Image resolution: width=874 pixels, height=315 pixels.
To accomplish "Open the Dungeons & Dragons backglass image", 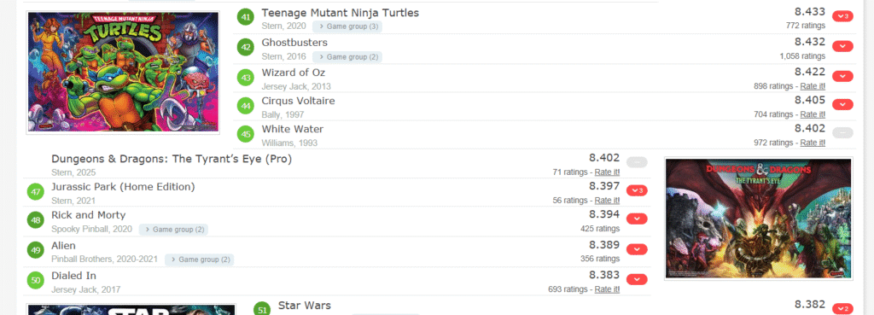I will (x=759, y=218).
